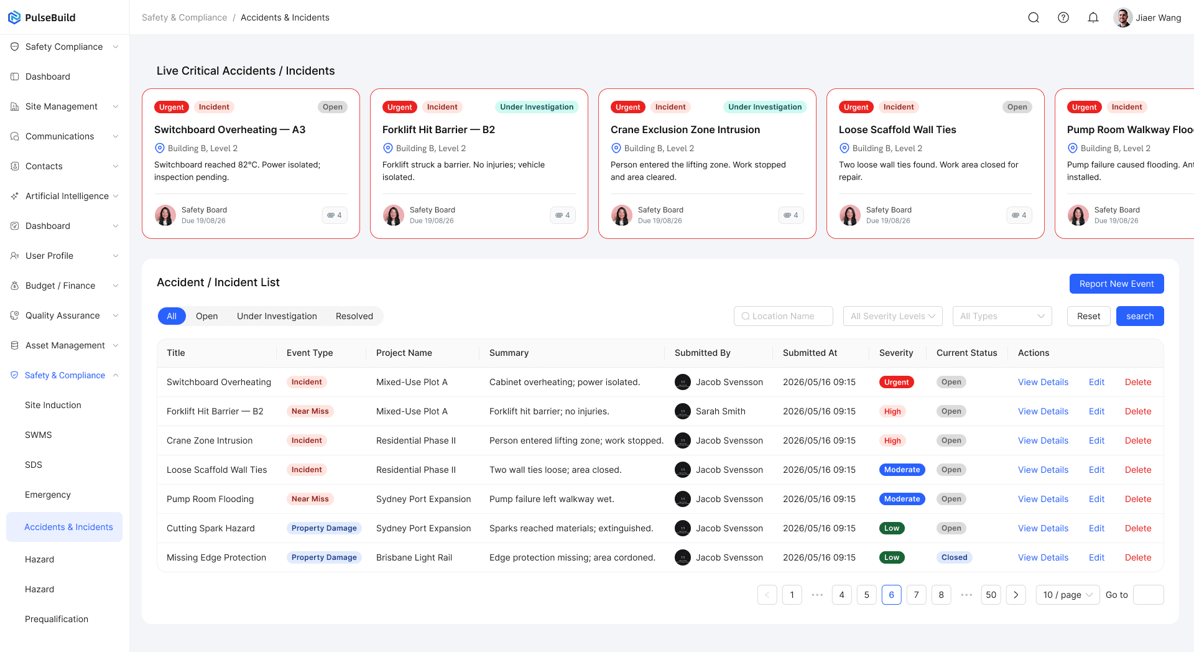Click the Contacts icon in sidebar
Image resolution: width=1194 pixels, height=652 pixels.
pyautogui.click(x=15, y=166)
